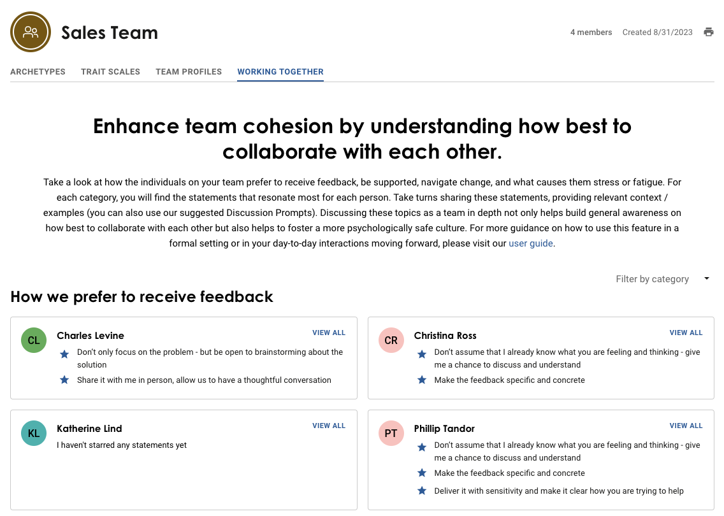Click Christina Ross's CR avatar
The height and width of the screenshot is (516, 724).
pyautogui.click(x=391, y=340)
